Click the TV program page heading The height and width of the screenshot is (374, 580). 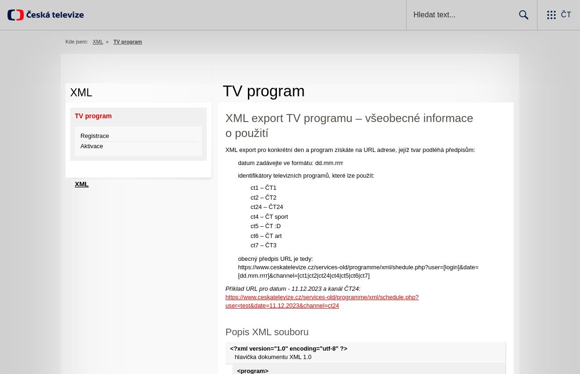click(263, 91)
